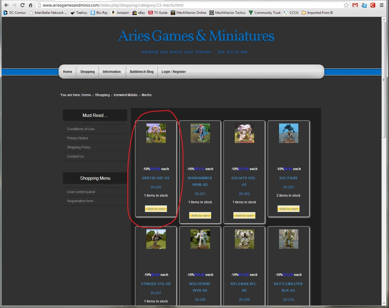This screenshot has height=308, width=389.
Task: Click the Battlemaster BLR-4S product thumbnail
Action: point(289,239)
